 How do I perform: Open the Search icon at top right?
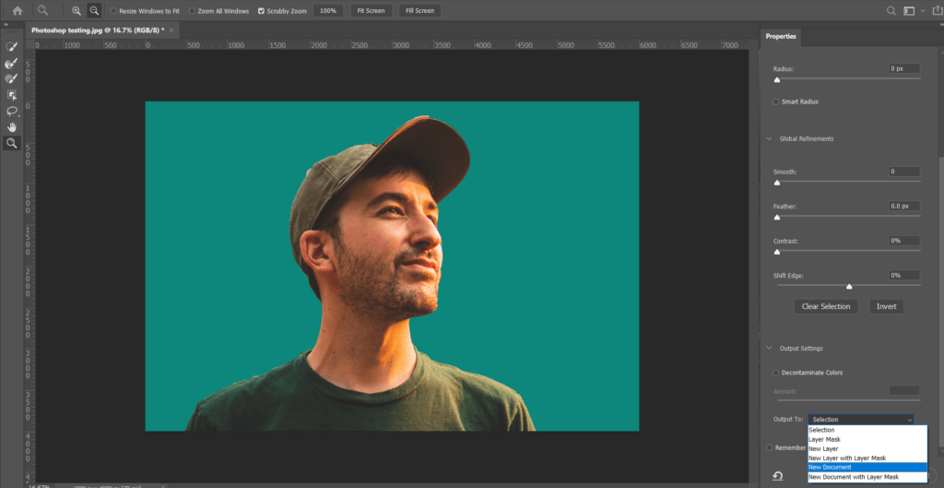pyautogui.click(x=891, y=10)
